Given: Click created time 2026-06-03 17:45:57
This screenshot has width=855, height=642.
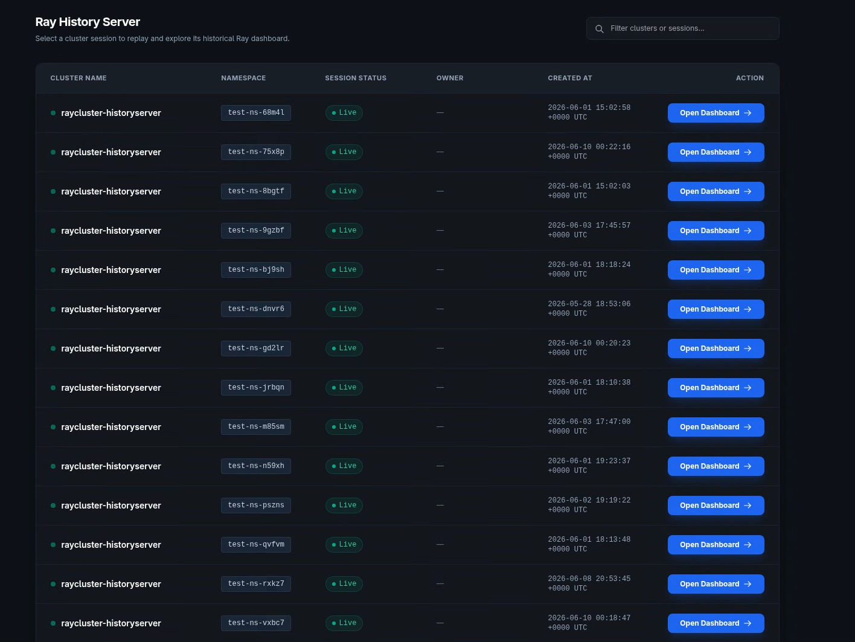Looking at the screenshot, I should pos(589,230).
